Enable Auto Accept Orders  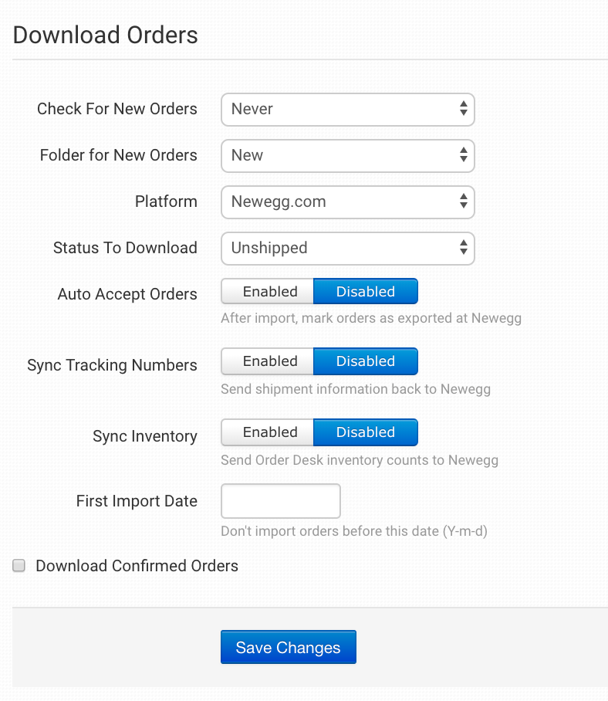(269, 292)
